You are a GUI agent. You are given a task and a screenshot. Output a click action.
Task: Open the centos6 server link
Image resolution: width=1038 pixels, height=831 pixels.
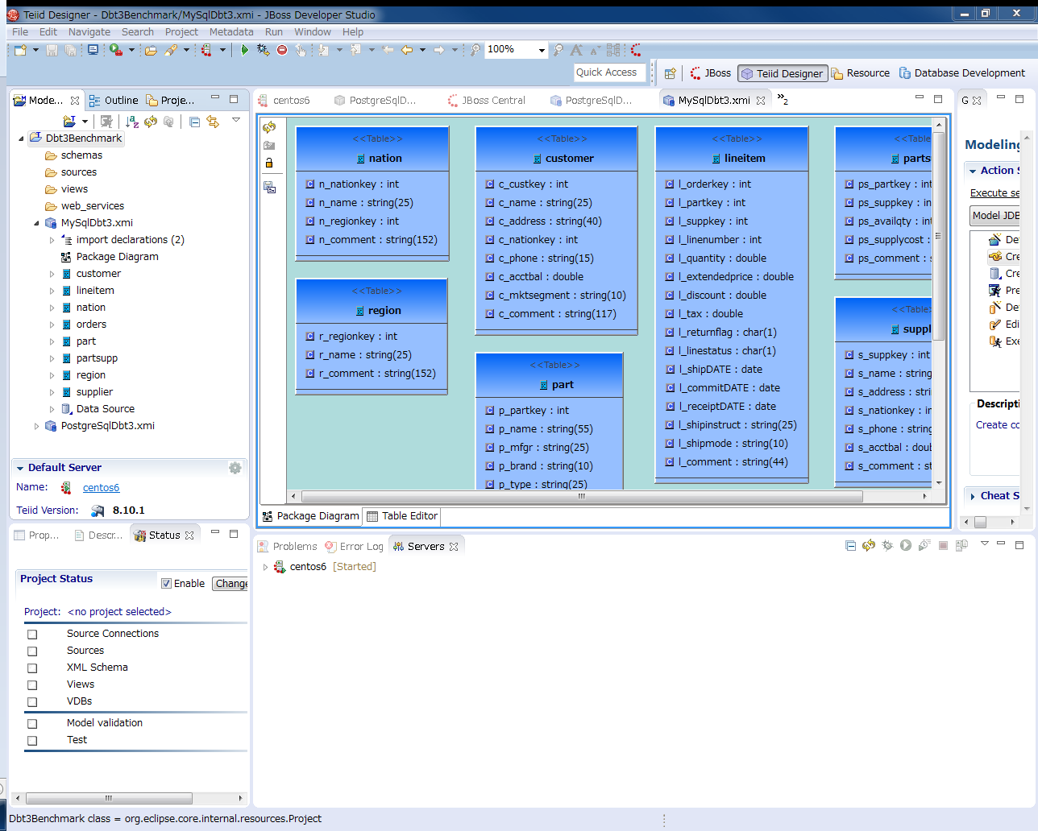(x=101, y=488)
